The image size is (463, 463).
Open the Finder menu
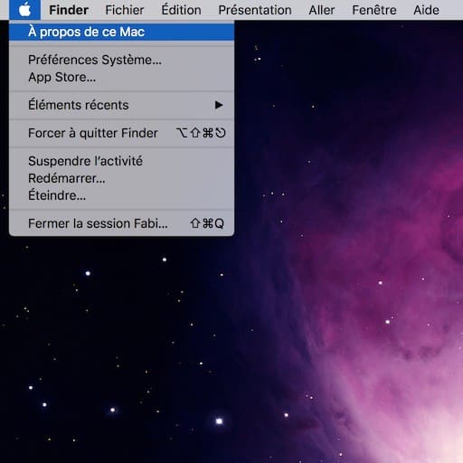(x=69, y=10)
